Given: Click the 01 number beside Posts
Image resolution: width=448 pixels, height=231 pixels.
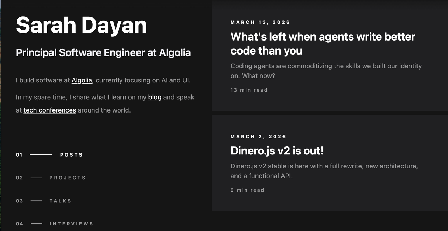Looking at the screenshot, I should point(19,155).
